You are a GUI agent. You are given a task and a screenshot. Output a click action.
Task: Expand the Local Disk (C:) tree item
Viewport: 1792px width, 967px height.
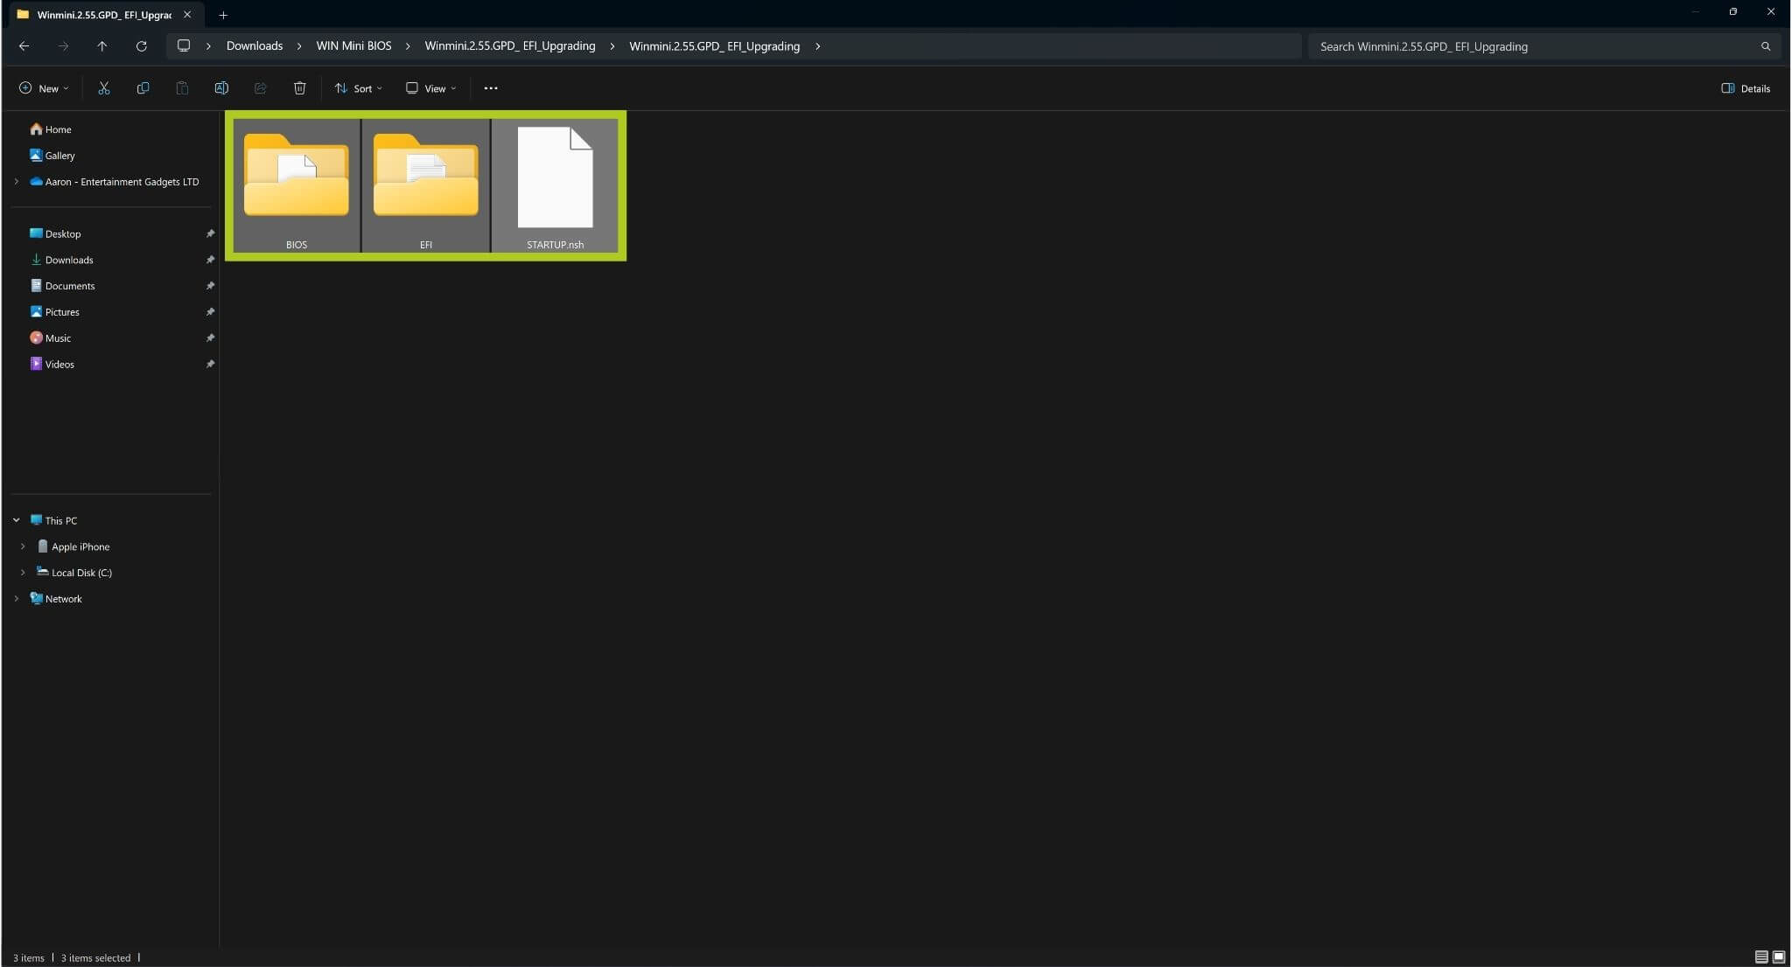[x=22, y=572]
